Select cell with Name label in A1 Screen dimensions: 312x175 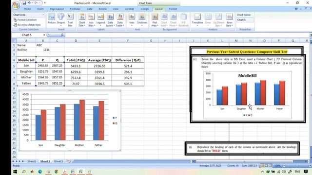point(26,45)
